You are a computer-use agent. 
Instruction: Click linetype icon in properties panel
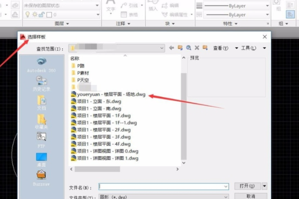coord(199,14)
